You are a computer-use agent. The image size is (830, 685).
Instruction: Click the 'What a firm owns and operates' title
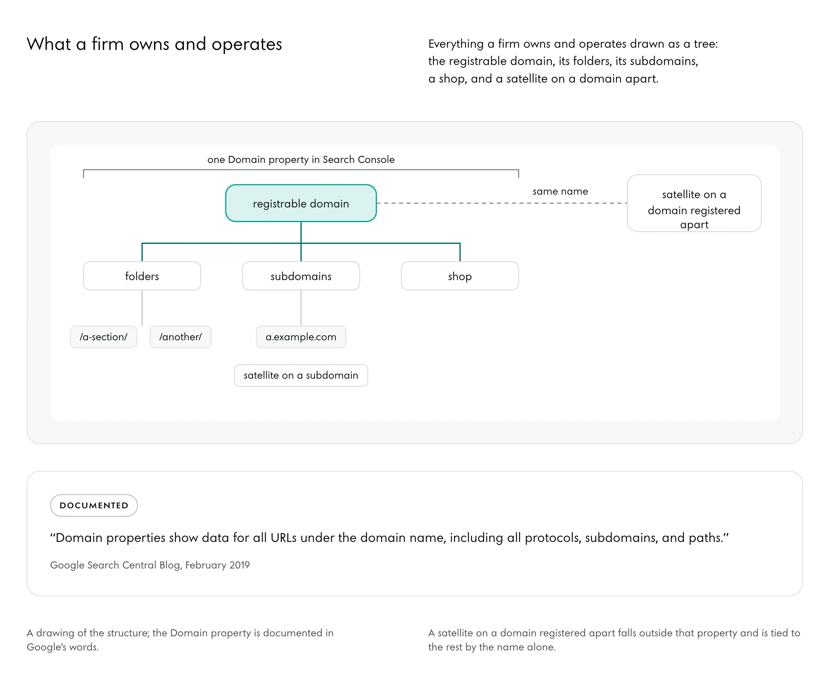[154, 44]
